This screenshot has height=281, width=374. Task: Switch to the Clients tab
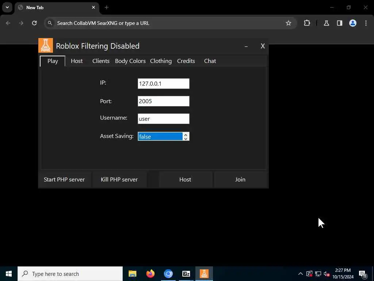tap(101, 61)
